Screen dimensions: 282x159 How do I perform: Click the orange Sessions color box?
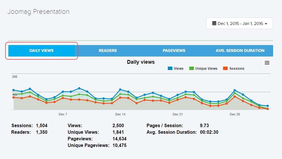click(225, 69)
